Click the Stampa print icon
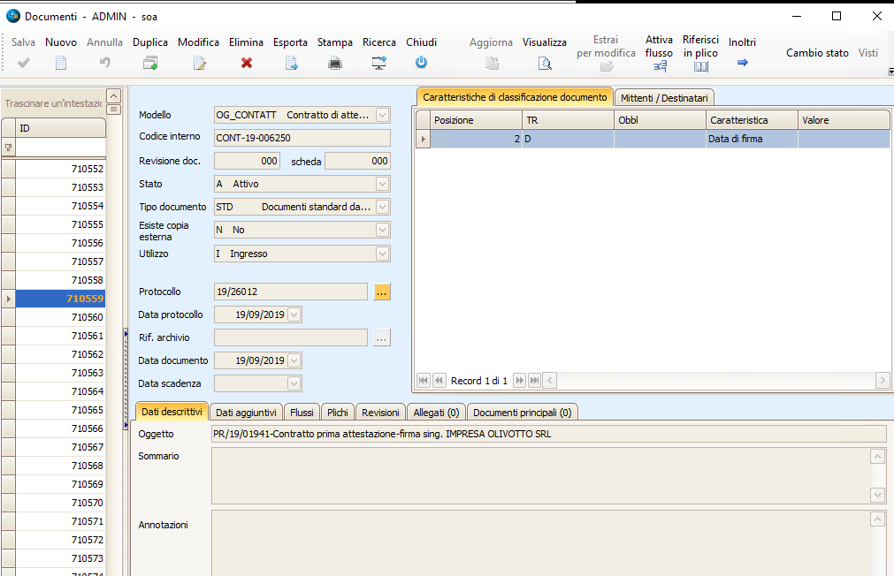The height and width of the screenshot is (576, 894). click(335, 63)
